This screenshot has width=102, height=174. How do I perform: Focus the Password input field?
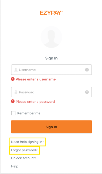[x=52, y=92]
